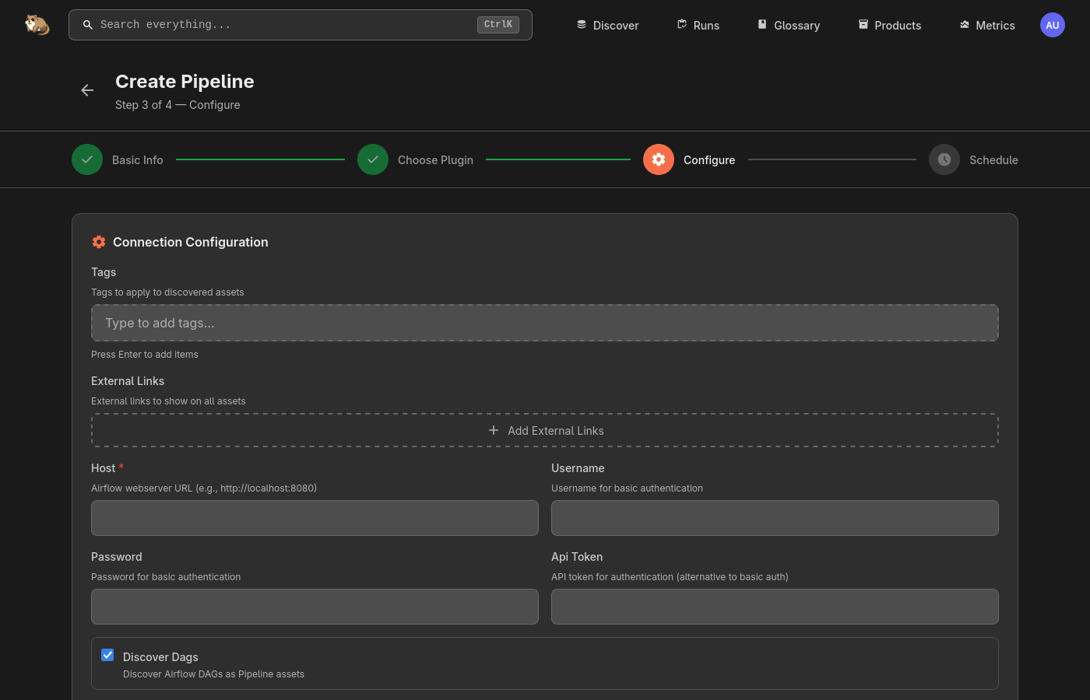Click the orange Configure gear step icon
This screenshot has width=1090, height=700.
point(659,159)
